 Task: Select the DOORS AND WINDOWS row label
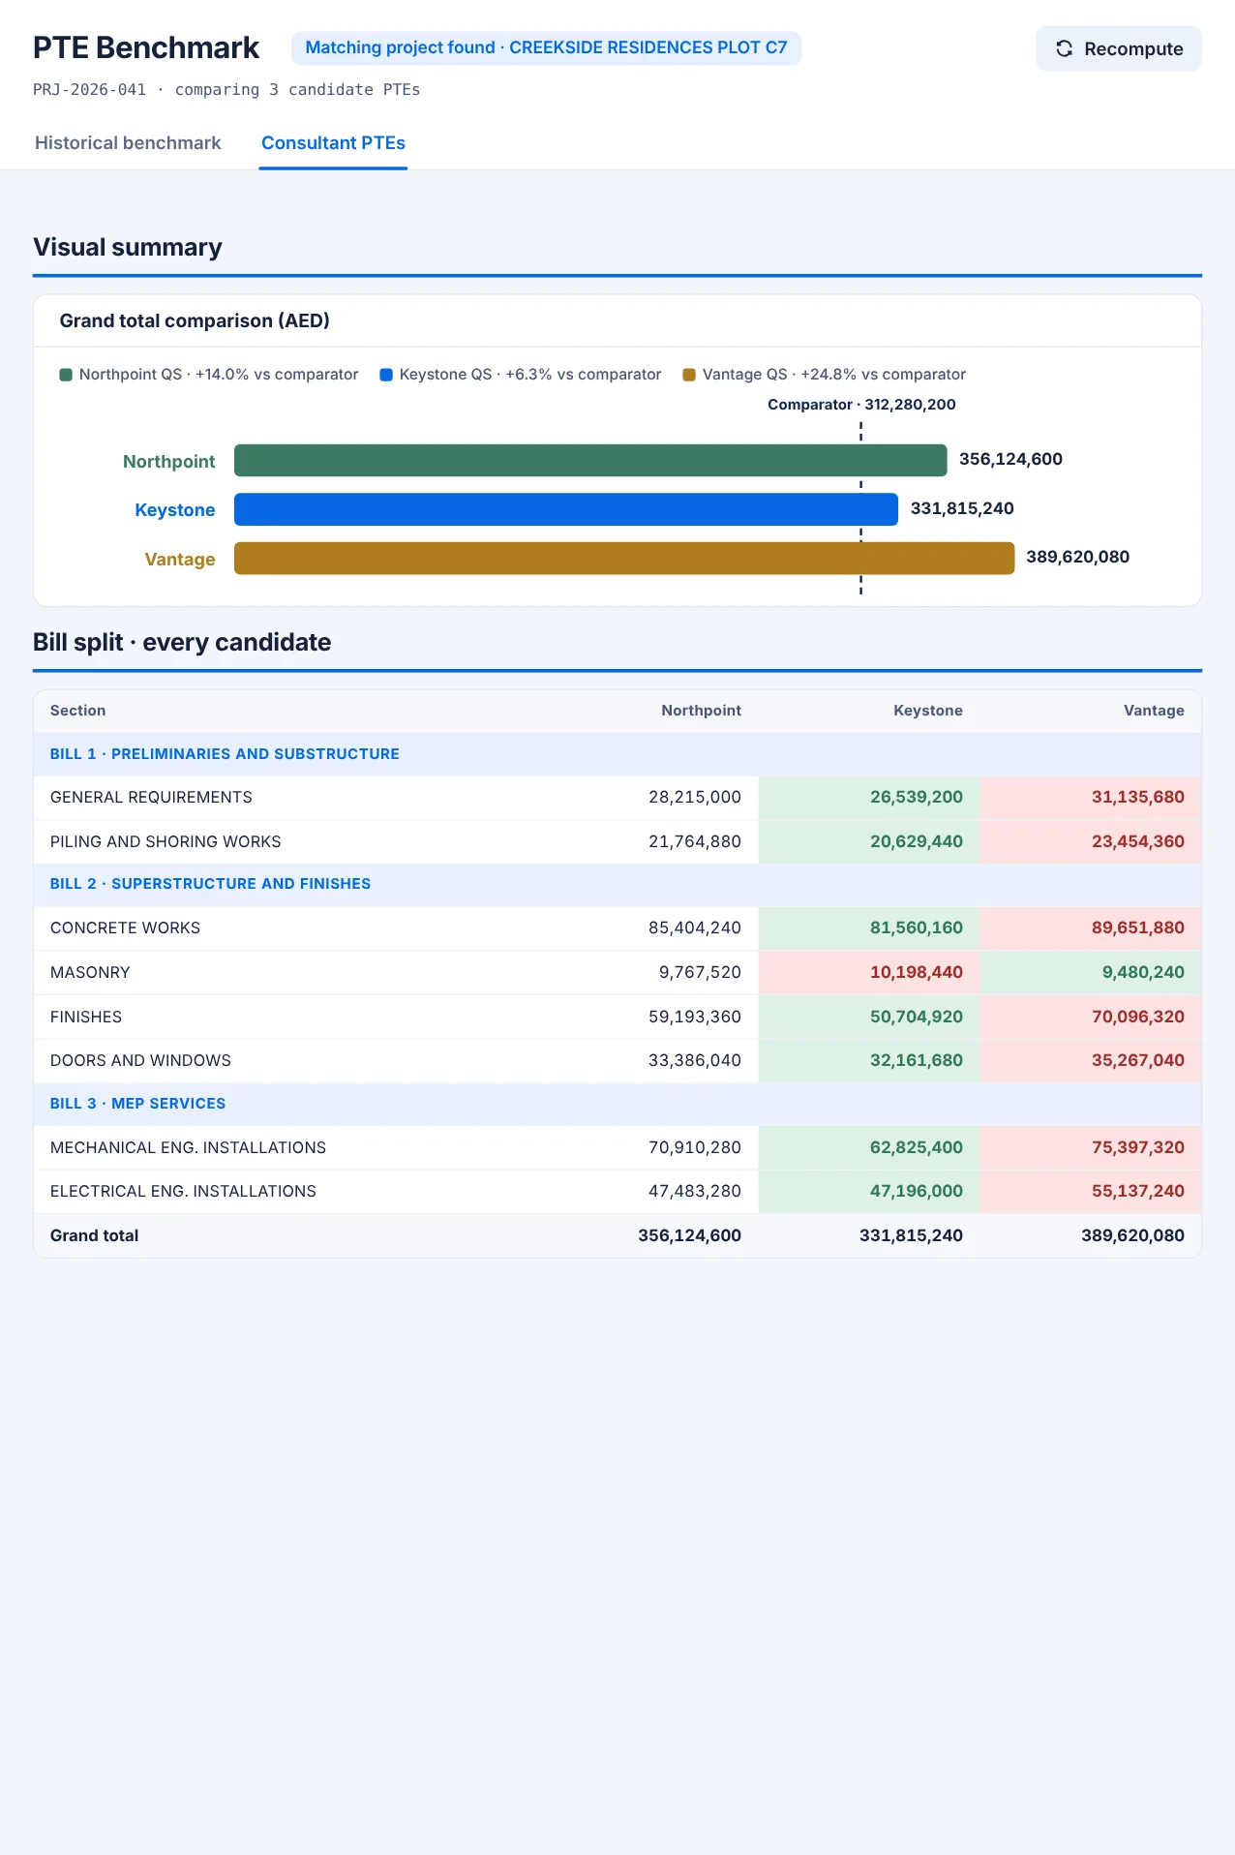pyautogui.click(x=140, y=1061)
